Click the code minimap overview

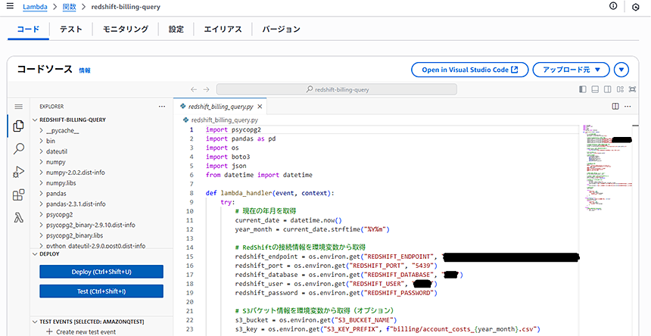pos(606,168)
